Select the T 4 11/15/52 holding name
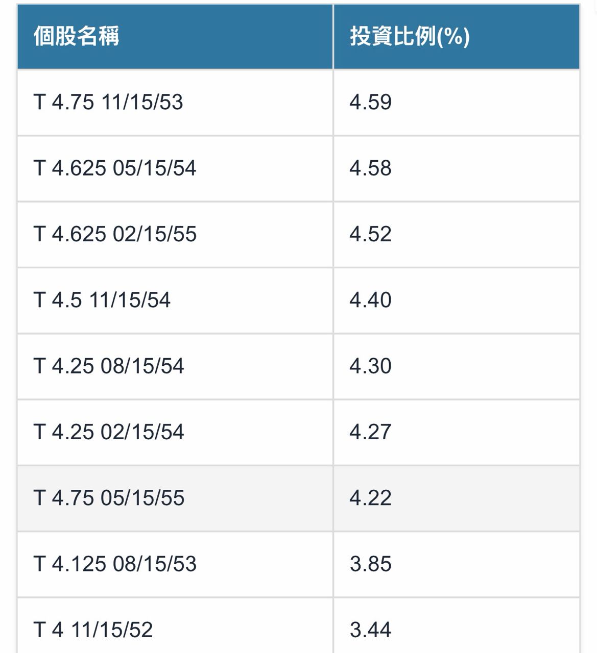Image resolution: width=597 pixels, height=653 pixels. [93, 630]
